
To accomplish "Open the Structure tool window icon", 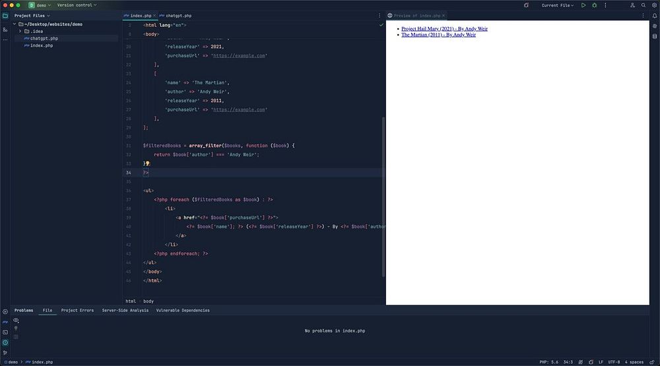I will click(5, 30).
